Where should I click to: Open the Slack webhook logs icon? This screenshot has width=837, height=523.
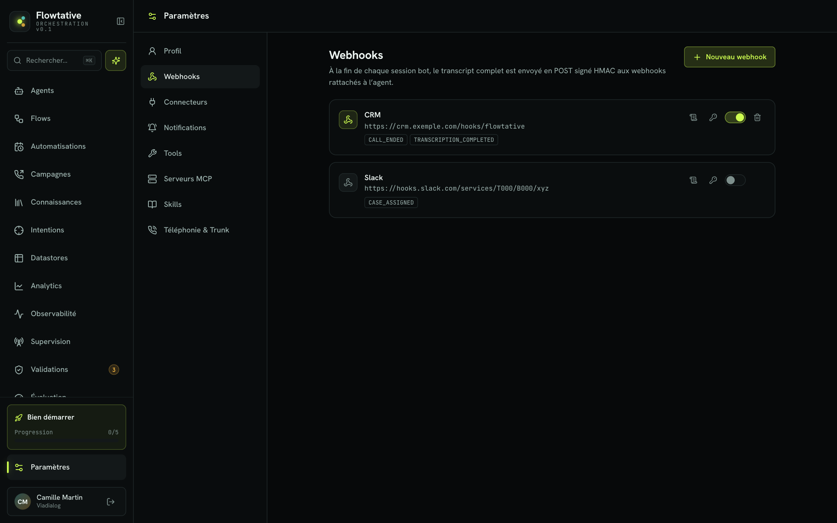tap(693, 180)
